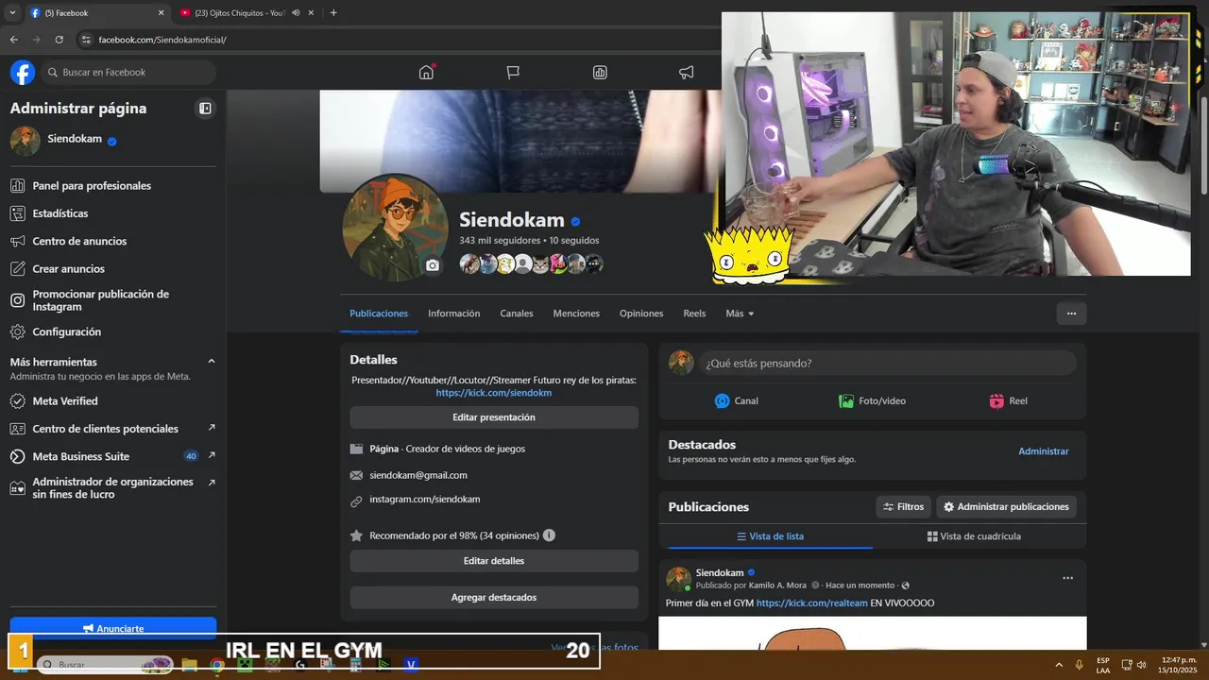
Task: Collapse the Administrar página sidebar panel icon
Action: click(x=205, y=109)
